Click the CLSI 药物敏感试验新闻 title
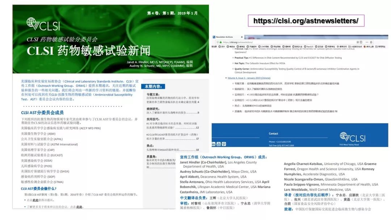The height and width of the screenshot is (220, 391). click(89, 51)
